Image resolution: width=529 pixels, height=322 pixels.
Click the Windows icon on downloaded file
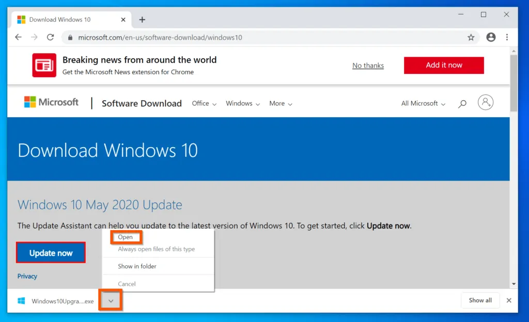[21, 301]
